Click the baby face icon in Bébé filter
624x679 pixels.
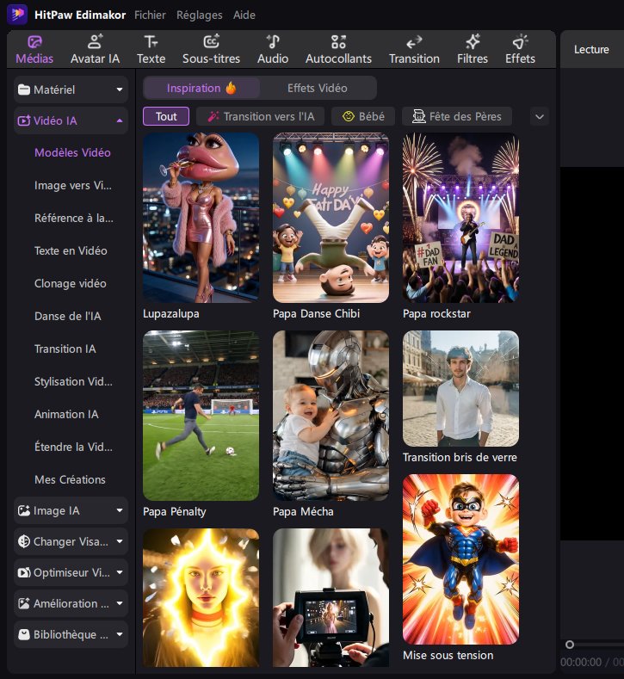pyautogui.click(x=349, y=116)
